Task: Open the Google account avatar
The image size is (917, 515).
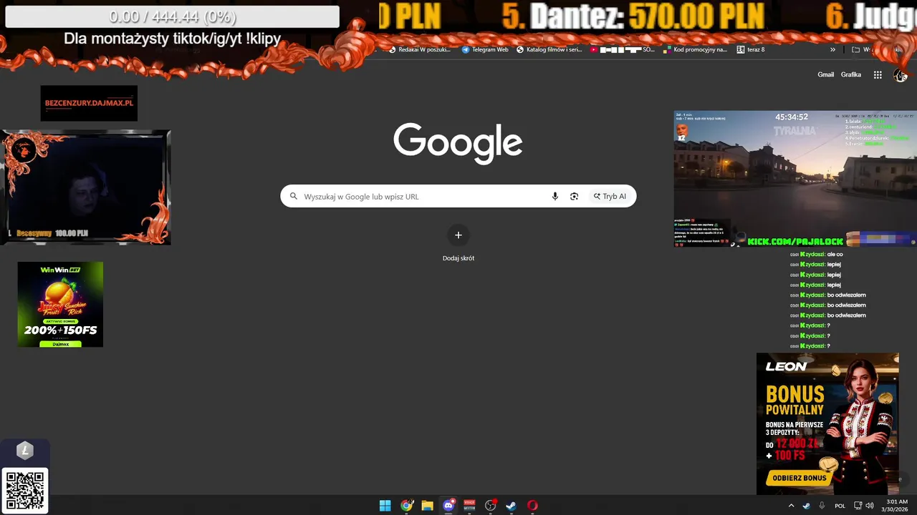Action: click(901, 74)
